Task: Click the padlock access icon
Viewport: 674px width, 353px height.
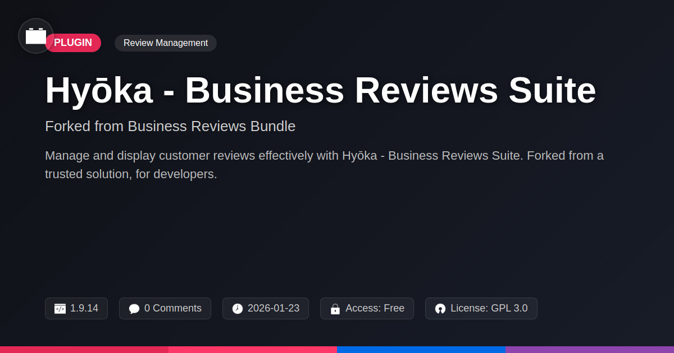Action: coord(335,309)
